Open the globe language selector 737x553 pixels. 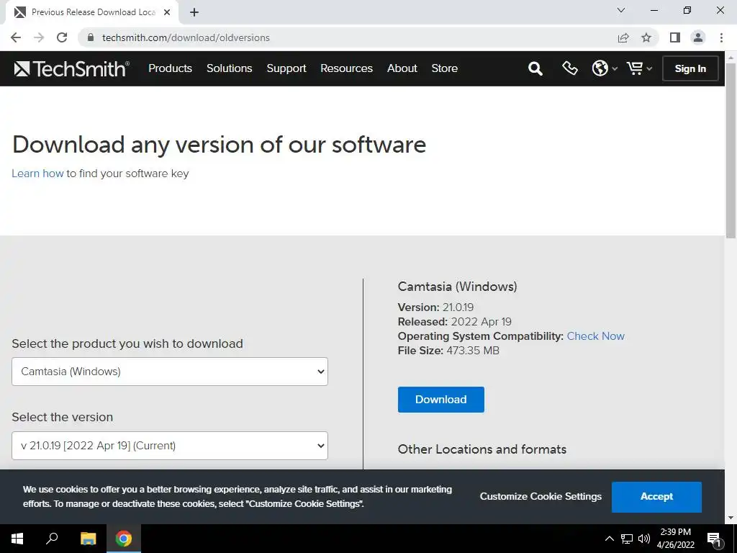[x=604, y=68]
